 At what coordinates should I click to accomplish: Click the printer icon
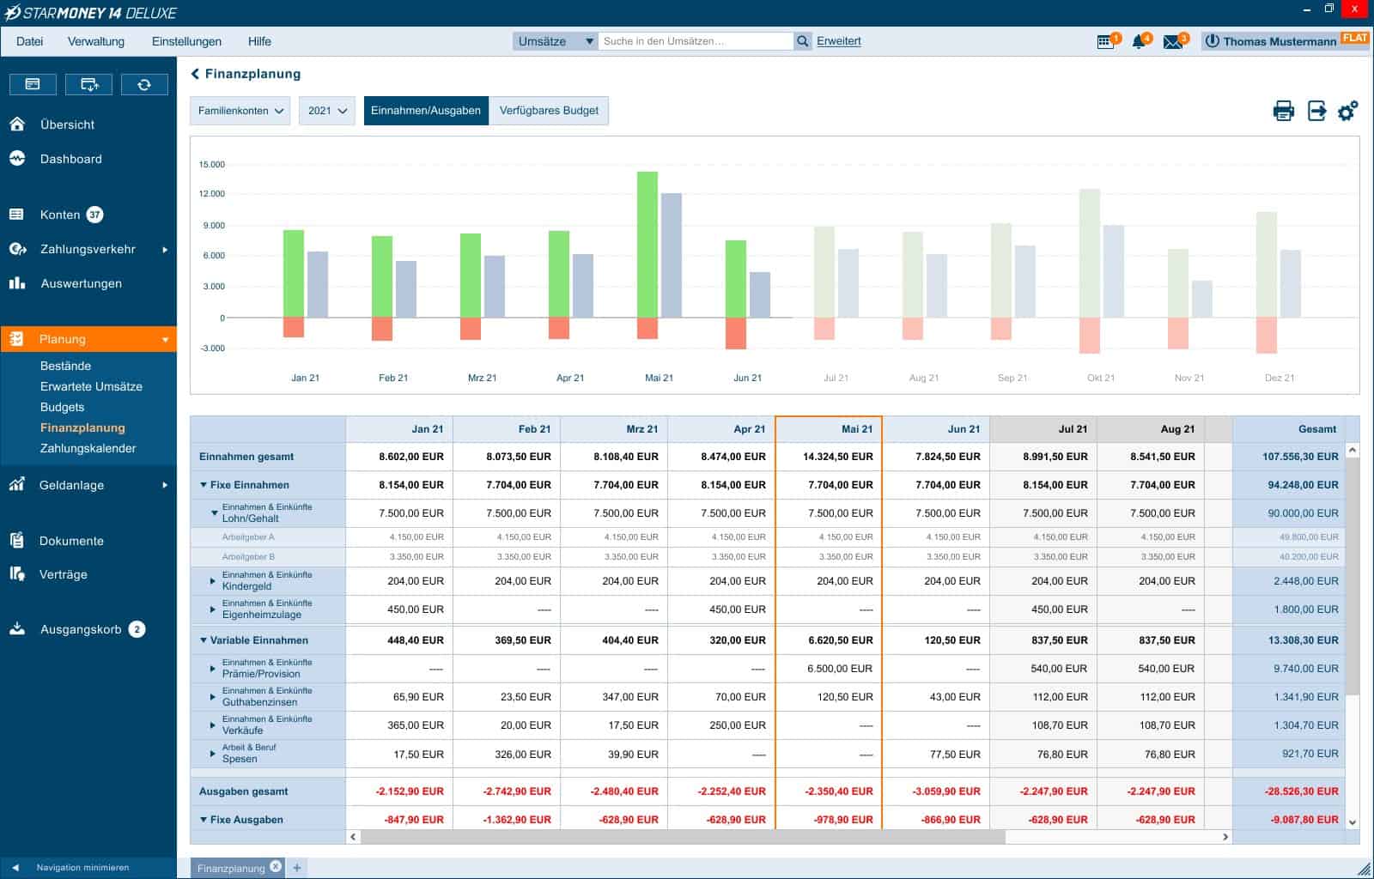pos(1283,111)
